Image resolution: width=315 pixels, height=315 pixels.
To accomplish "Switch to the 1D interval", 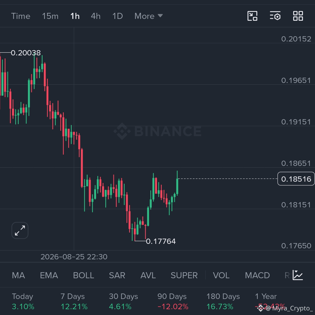I will tap(118, 16).
